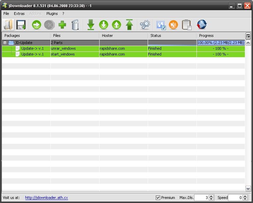Image resolution: width=253 pixels, height=203 pixels.
Task: Click the globe update icon
Action: (202, 25)
